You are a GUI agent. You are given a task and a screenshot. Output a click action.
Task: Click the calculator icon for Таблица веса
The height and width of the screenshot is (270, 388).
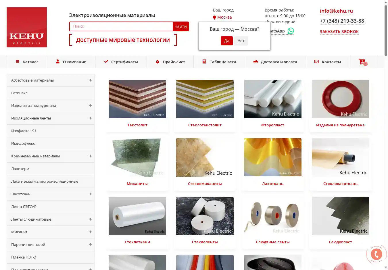(x=204, y=62)
